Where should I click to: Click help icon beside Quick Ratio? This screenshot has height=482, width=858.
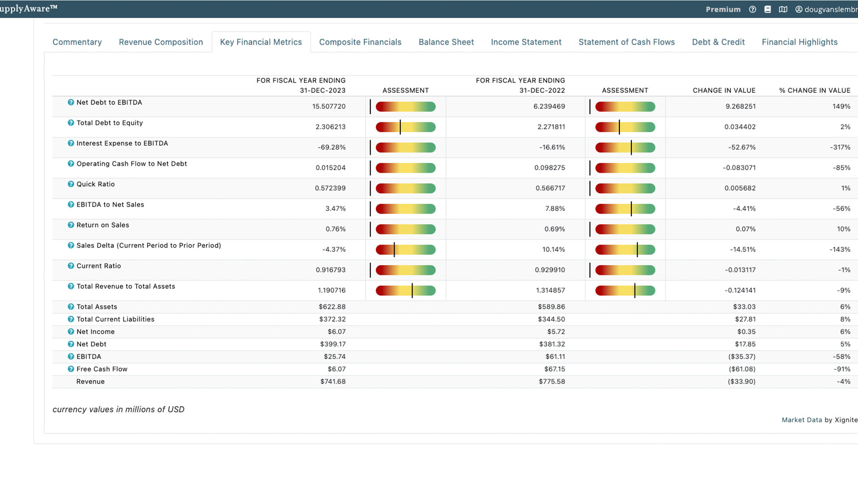tap(71, 184)
